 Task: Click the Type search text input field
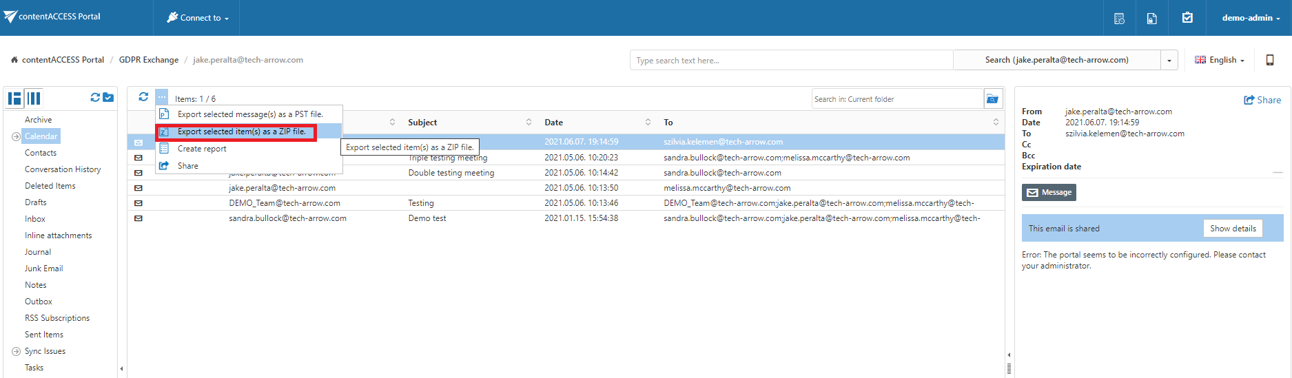coord(790,61)
